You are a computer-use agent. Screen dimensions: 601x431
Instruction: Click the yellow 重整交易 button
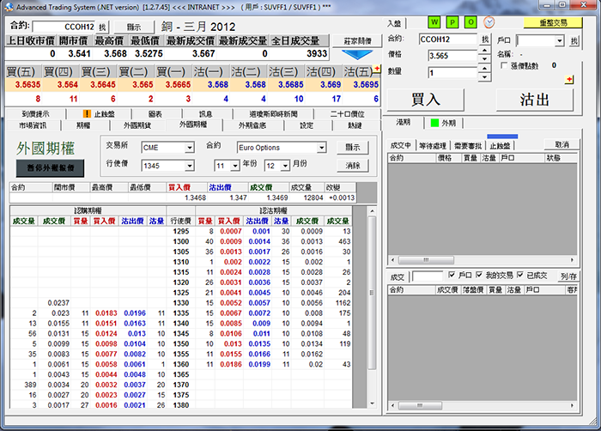[551, 22]
